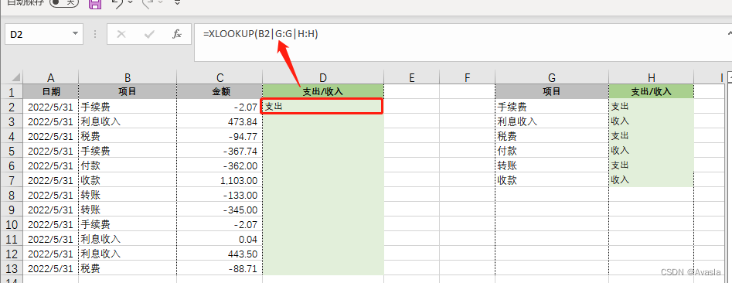
Task: Click cell B13 with 税费
Action: [x=128, y=268]
